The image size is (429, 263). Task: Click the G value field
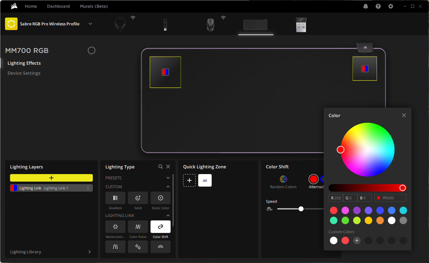(350, 198)
